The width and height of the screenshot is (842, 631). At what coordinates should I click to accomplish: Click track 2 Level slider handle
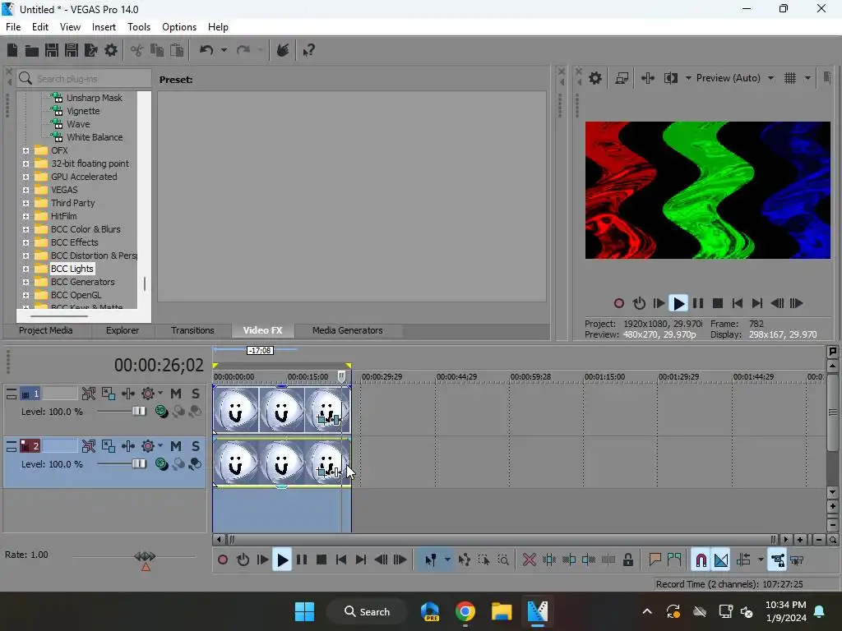tap(138, 463)
